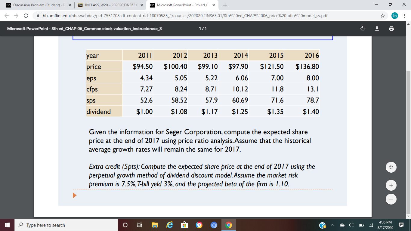Click the 2014 cfps value 10.12

240,89
